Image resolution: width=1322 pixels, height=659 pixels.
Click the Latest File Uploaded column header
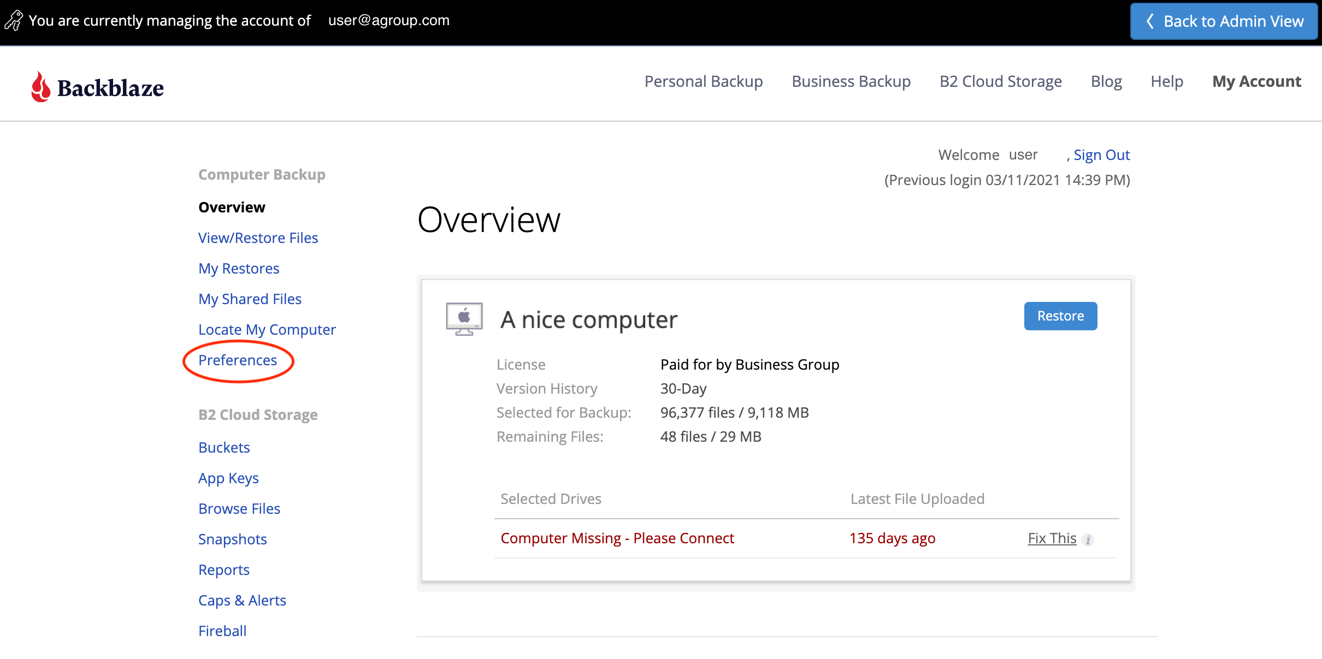pos(917,499)
